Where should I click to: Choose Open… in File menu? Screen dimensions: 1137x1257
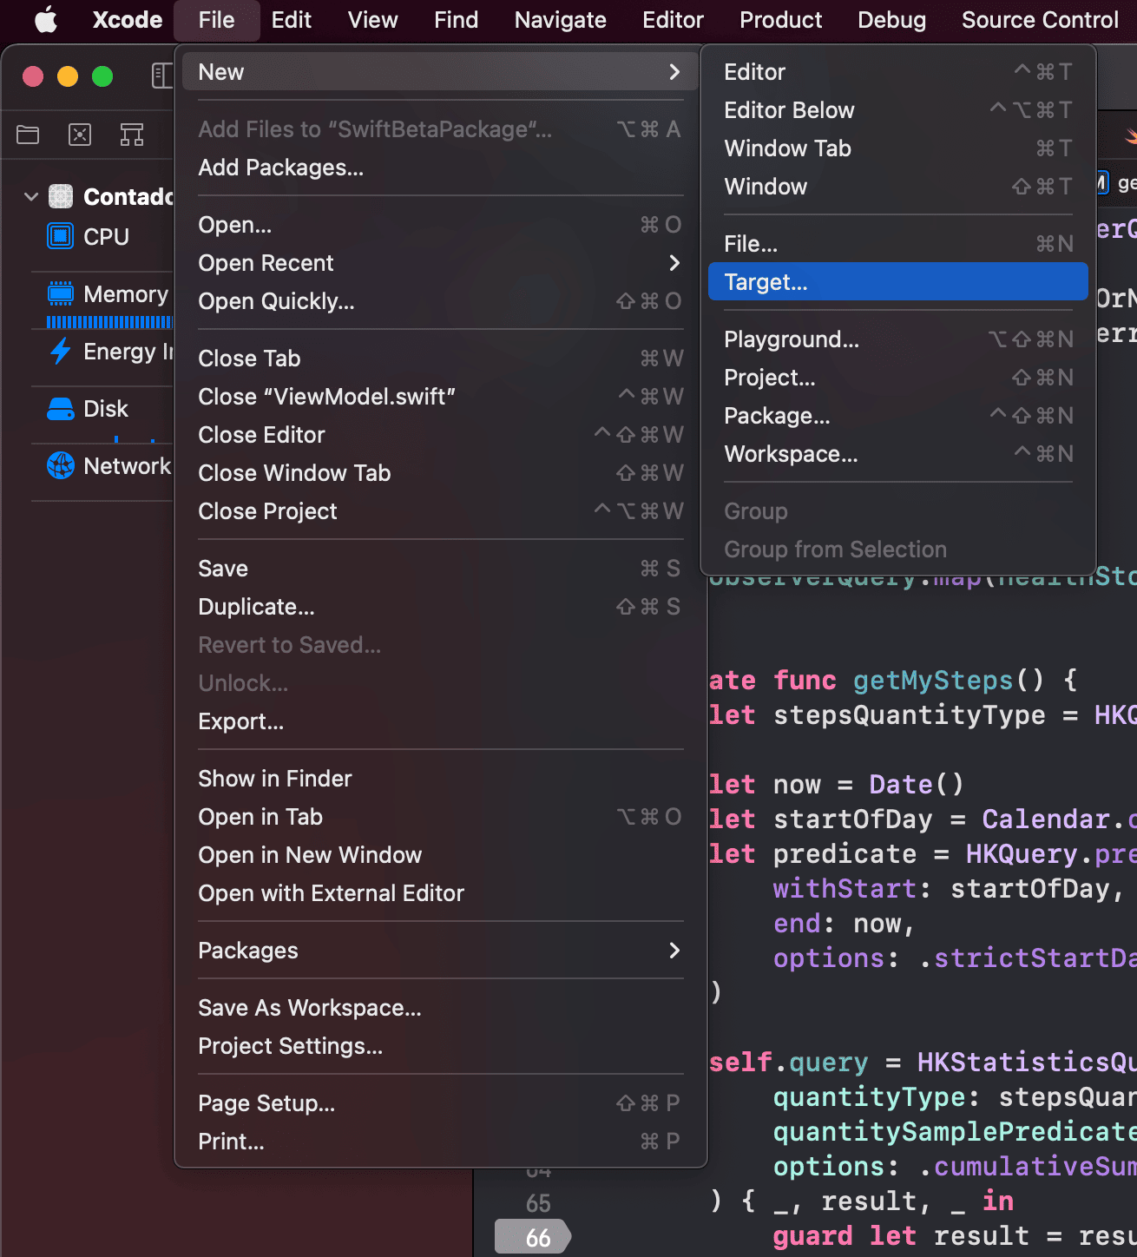click(440, 225)
